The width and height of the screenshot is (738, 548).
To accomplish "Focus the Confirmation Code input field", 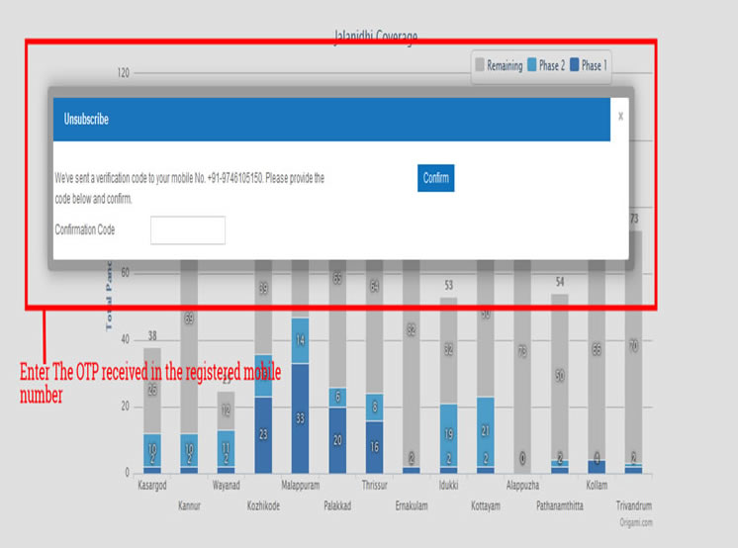I will pos(187,230).
